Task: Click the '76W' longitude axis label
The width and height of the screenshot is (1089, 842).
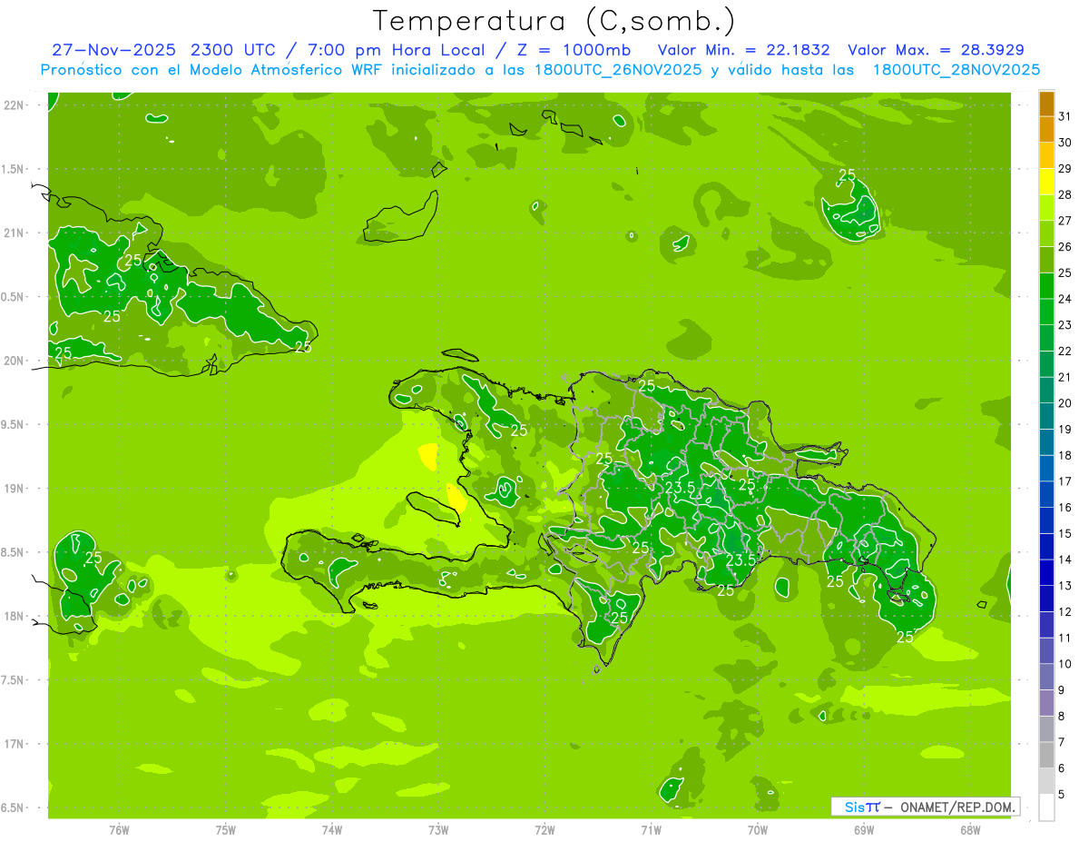Action: pos(119,829)
